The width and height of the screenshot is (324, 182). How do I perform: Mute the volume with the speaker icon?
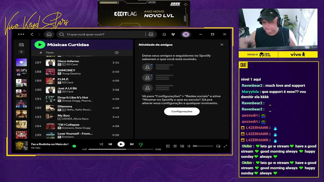[x=189, y=146]
